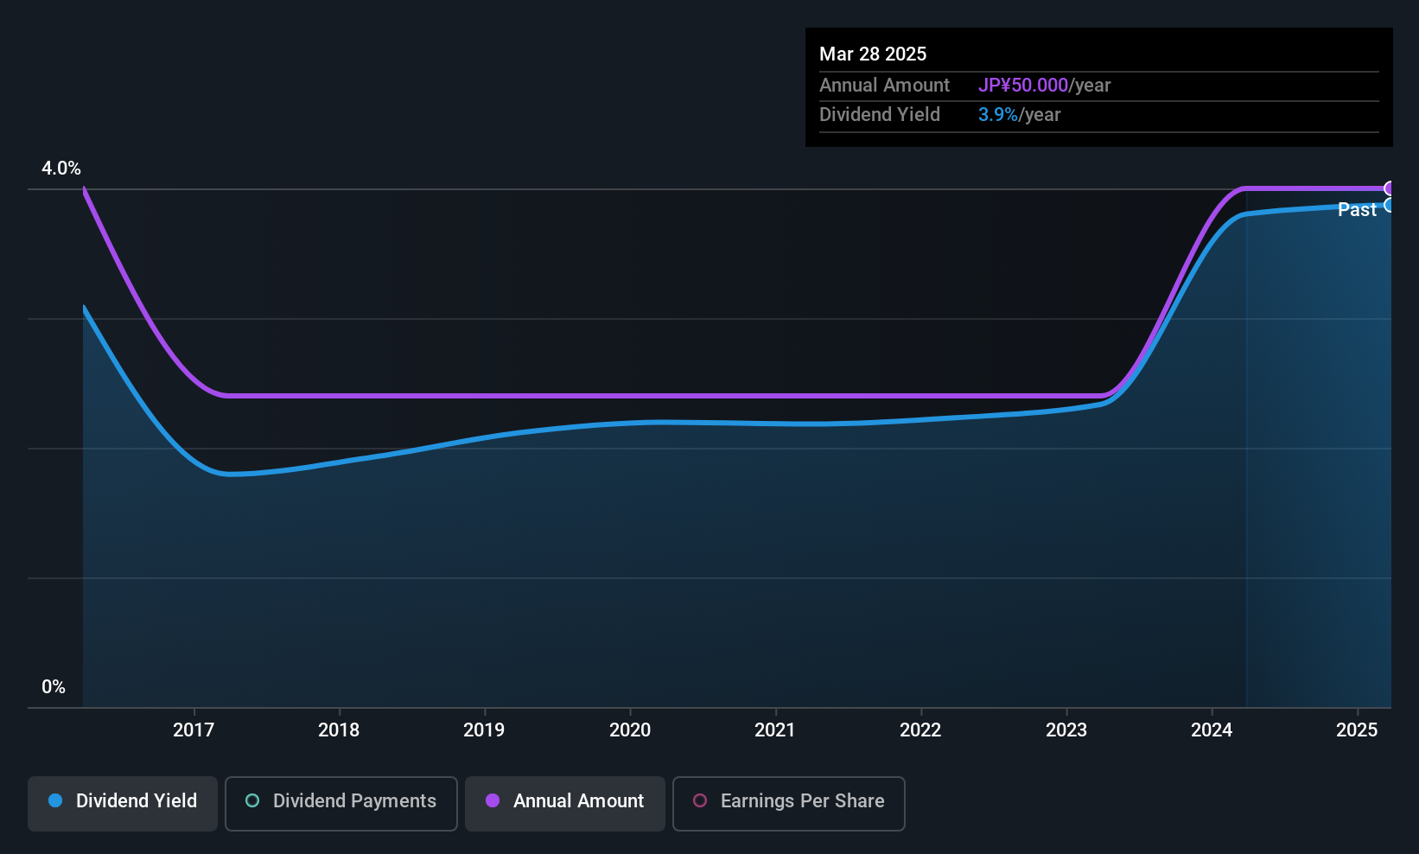
Task: Toggle the Earnings Per Share series
Action: tap(789, 804)
